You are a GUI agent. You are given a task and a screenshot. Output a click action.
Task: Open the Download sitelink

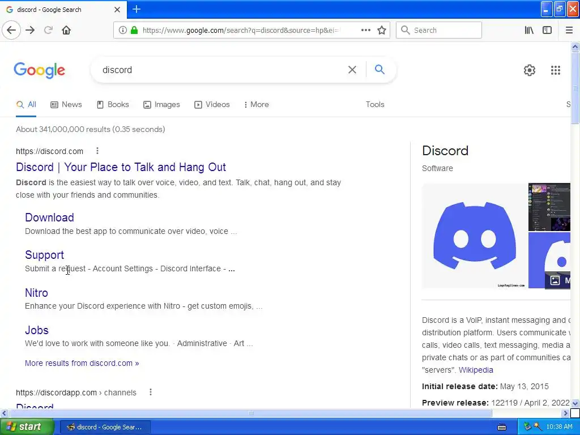(50, 217)
